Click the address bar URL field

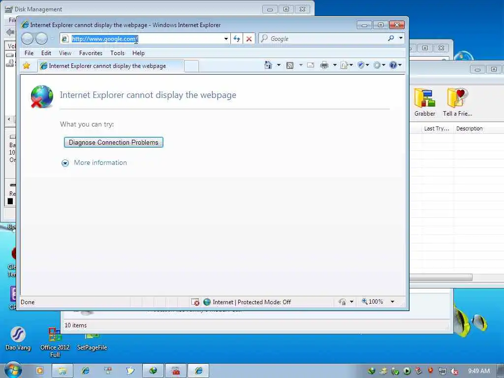click(146, 39)
